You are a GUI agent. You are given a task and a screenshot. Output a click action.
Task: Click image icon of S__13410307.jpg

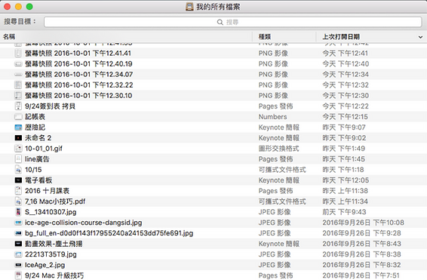coord(18,212)
